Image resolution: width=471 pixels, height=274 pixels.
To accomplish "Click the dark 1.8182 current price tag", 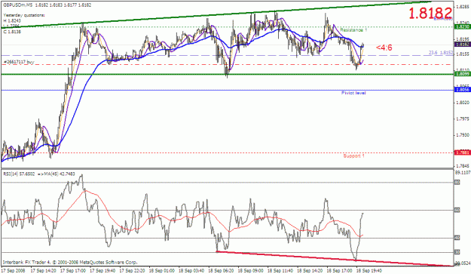I will 463,45.
